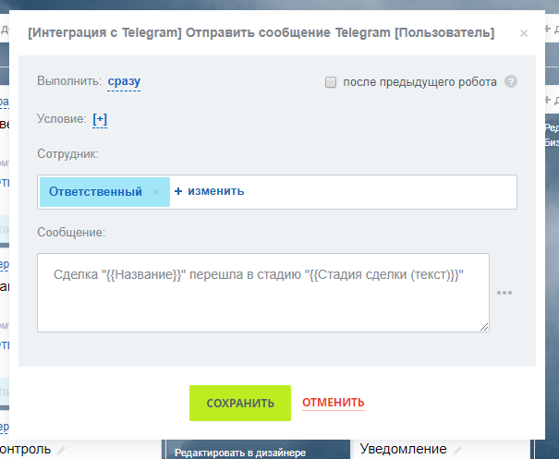Click '+ изменить' to change employee
Screen dimensions: 559x459
(x=209, y=191)
